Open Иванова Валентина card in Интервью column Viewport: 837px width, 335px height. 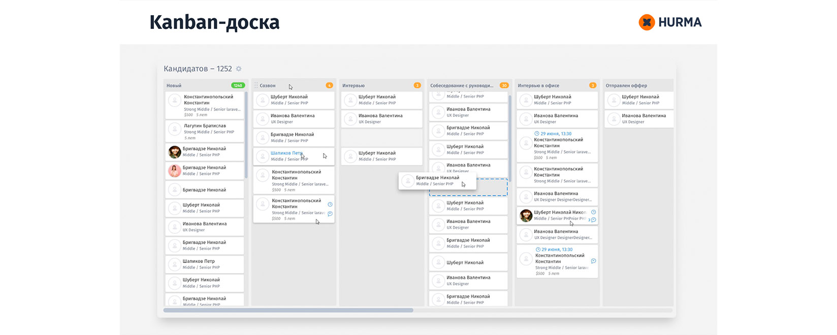point(381,119)
